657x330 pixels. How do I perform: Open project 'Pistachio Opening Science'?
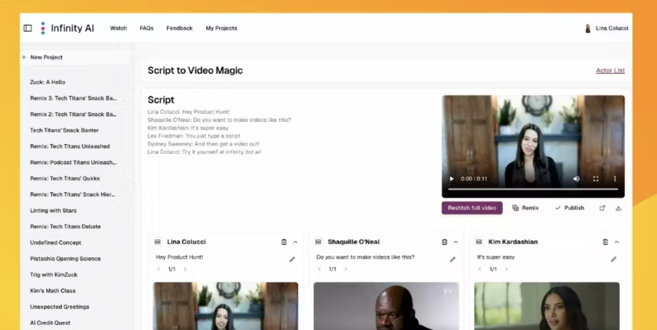[x=65, y=259]
